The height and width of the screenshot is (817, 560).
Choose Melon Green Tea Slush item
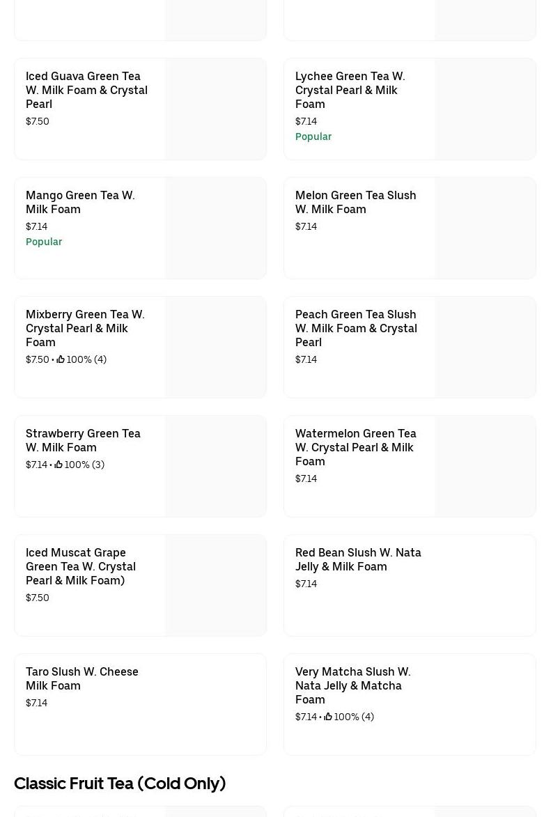point(355,202)
